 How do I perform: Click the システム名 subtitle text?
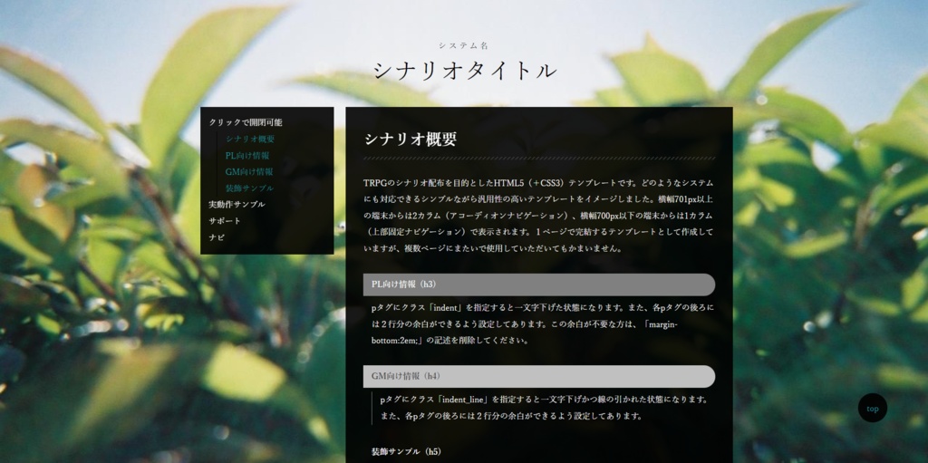click(463, 45)
